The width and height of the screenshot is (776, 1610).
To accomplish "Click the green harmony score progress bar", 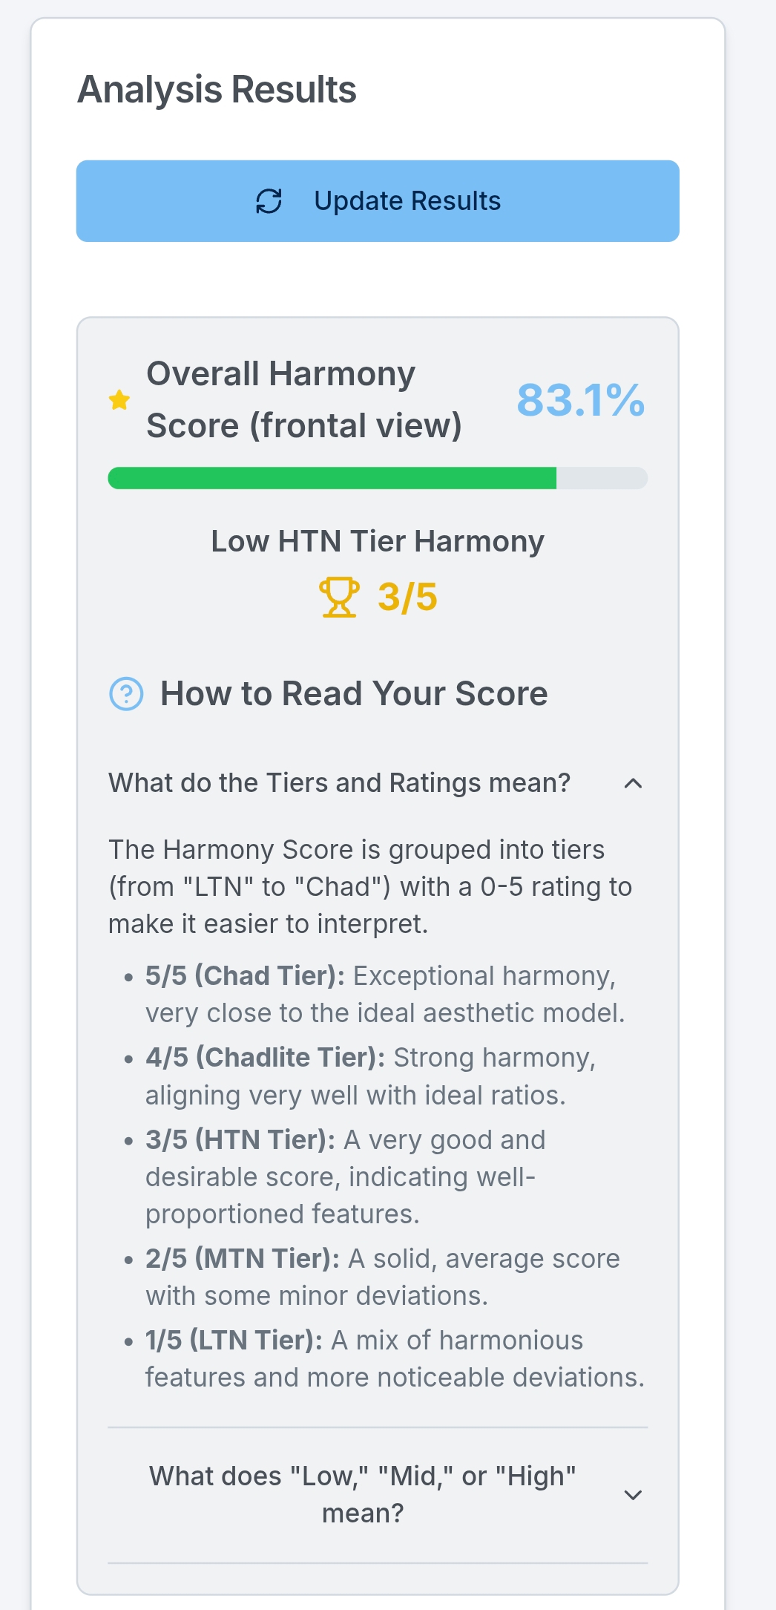I will click(378, 478).
